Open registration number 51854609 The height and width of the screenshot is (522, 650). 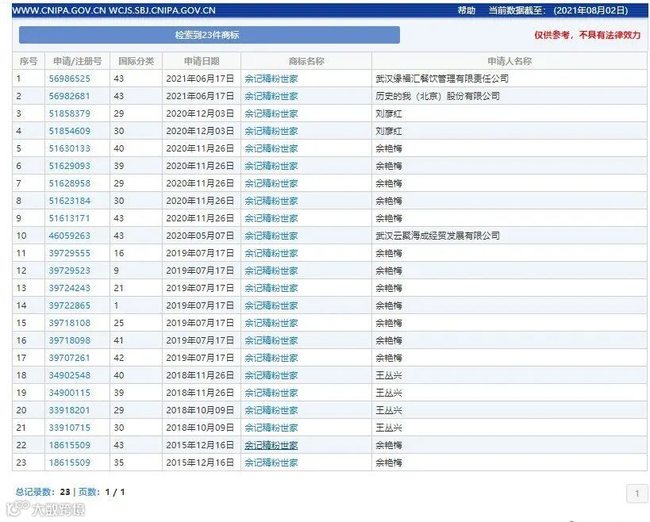(69, 131)
